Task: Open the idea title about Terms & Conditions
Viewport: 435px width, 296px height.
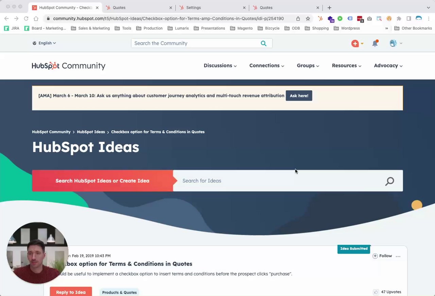Action: (129, 264)
